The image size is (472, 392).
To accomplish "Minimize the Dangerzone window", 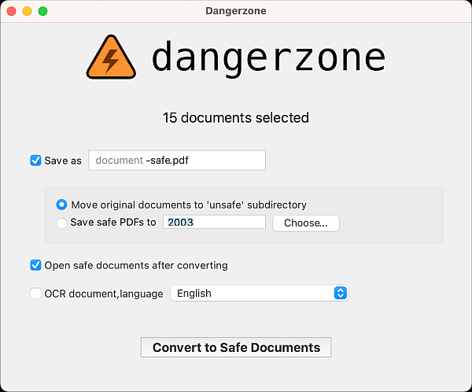I will [27, 11].
